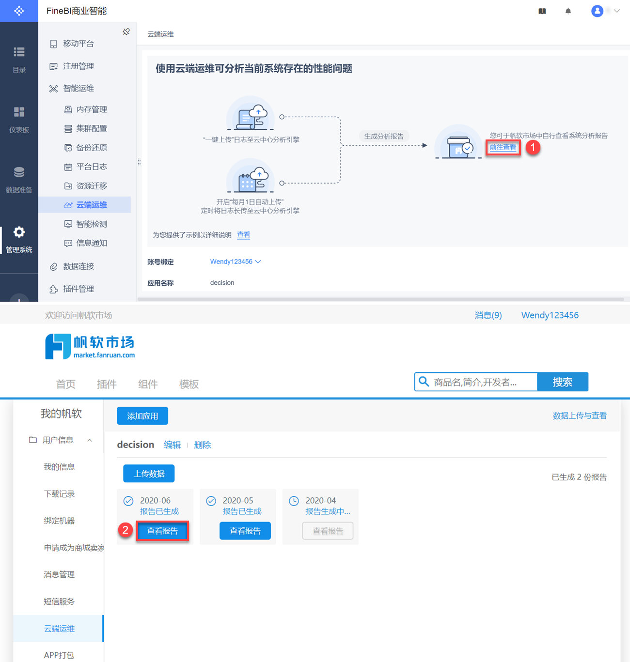Open 下载记录 in sidebar
The image size is (630, 662).
59,494
